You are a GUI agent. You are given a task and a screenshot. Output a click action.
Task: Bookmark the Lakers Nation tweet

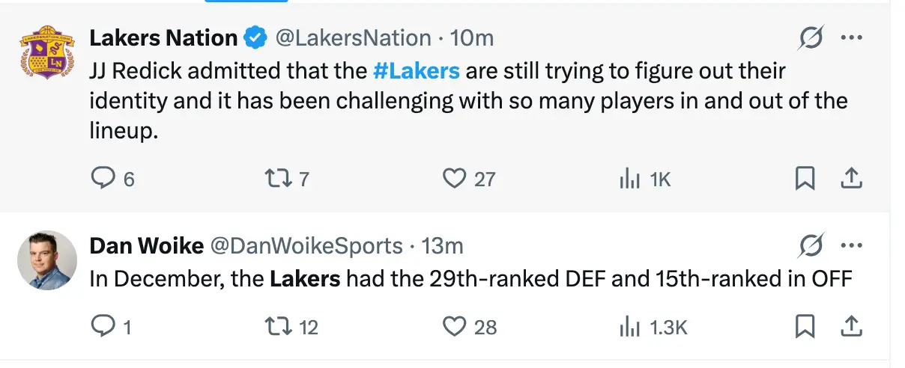[x=805, y=178]
